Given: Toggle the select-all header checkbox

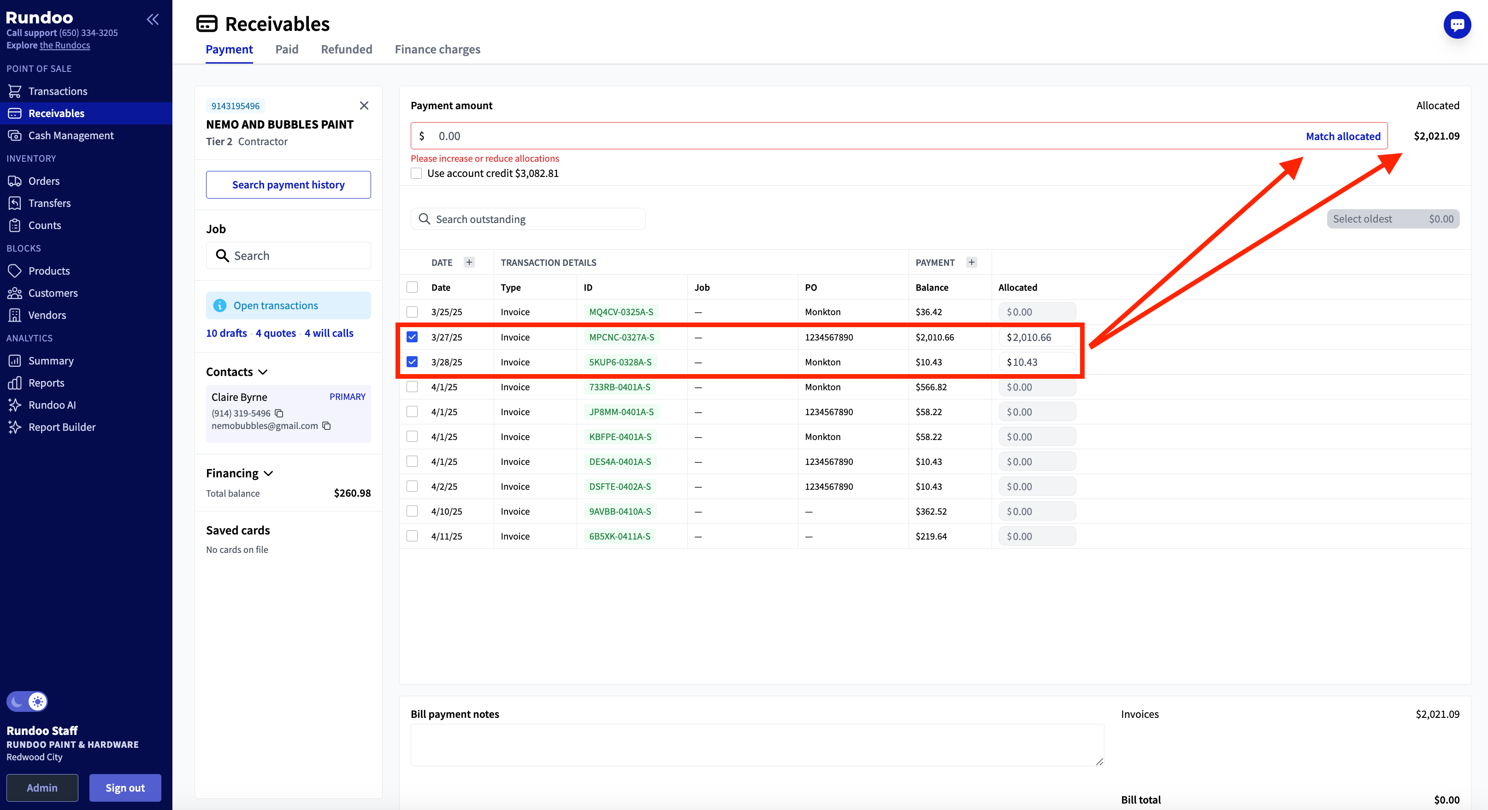Looking at the screenshot, I should pyautogui.click(x=412, y=287).
